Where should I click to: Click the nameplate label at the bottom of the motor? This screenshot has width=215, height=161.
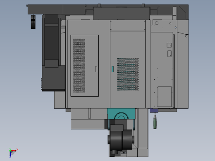coord(124,154)
